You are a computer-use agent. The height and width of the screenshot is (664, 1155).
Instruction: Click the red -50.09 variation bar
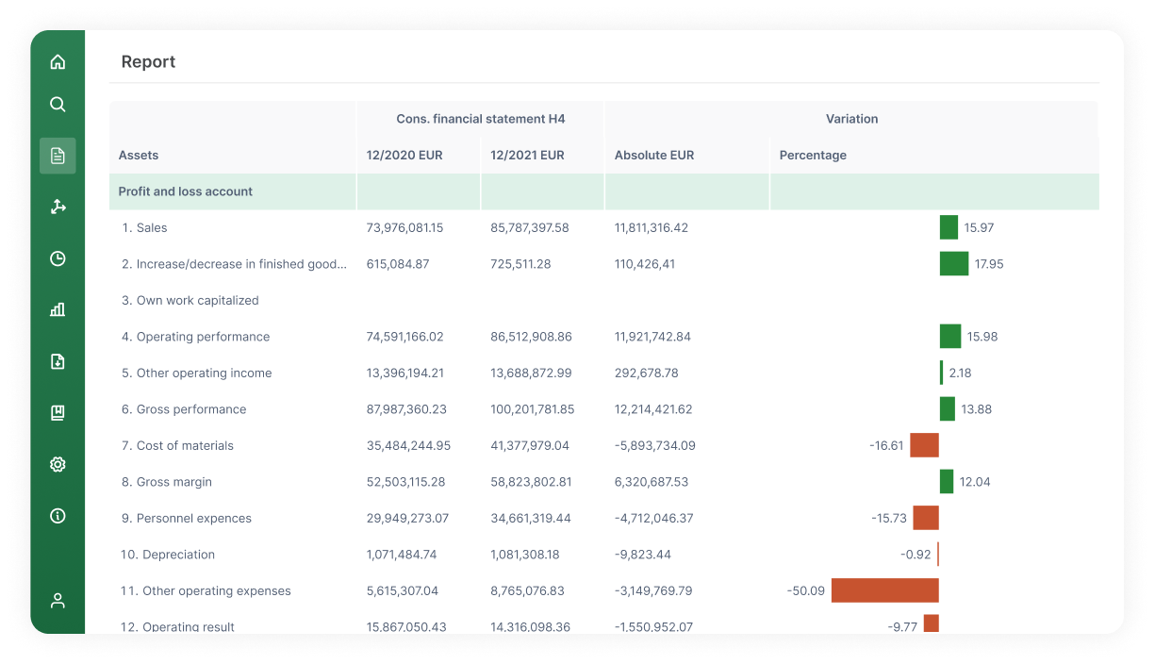click(x=884, y=590)
